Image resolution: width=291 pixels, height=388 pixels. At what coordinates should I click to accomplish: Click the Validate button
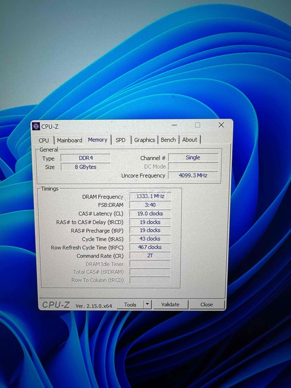[170, 304]
